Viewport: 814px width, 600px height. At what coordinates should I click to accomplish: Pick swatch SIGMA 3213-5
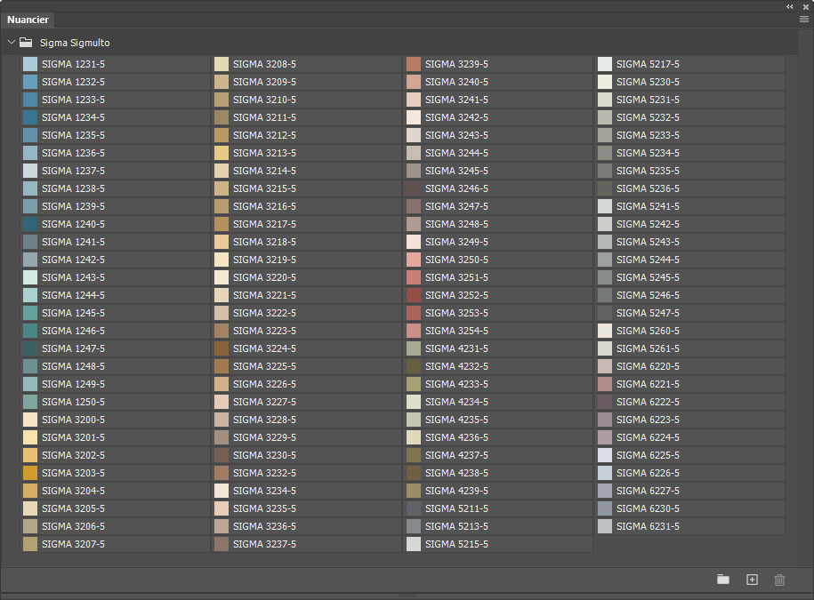tap(222, 153)
